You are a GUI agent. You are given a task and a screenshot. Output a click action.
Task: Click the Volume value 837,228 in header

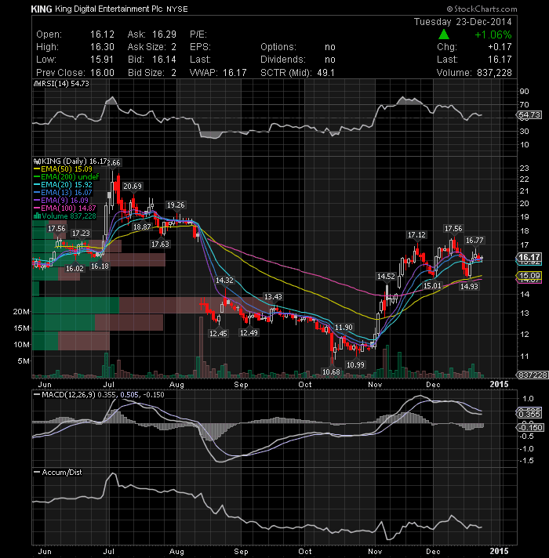click(x=494, y=73)
